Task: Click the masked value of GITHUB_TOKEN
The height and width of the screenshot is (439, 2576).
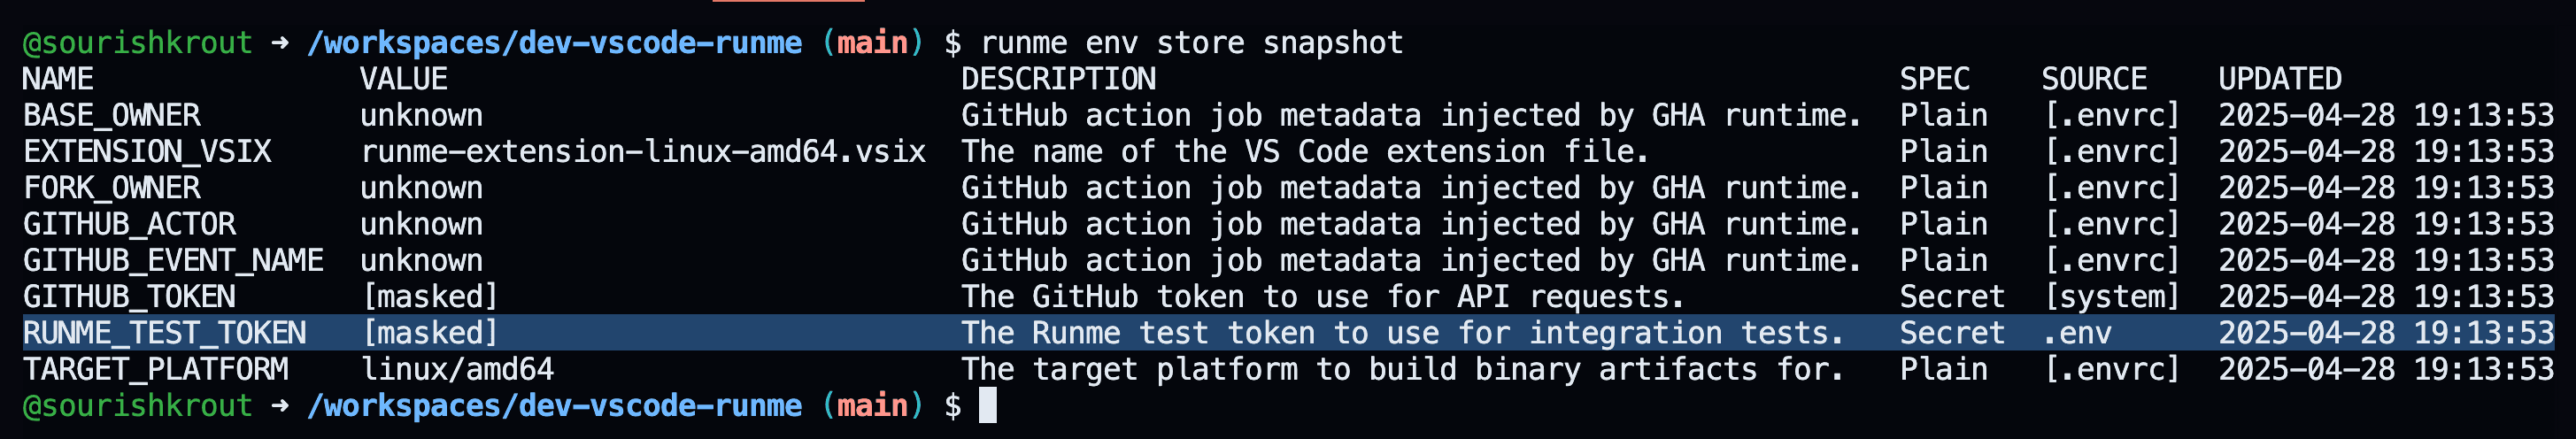Action: click(430, 297)
